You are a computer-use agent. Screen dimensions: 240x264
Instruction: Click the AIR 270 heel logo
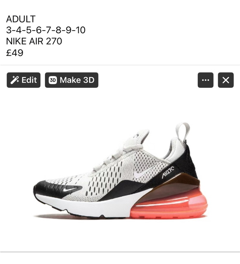[168, 172]
